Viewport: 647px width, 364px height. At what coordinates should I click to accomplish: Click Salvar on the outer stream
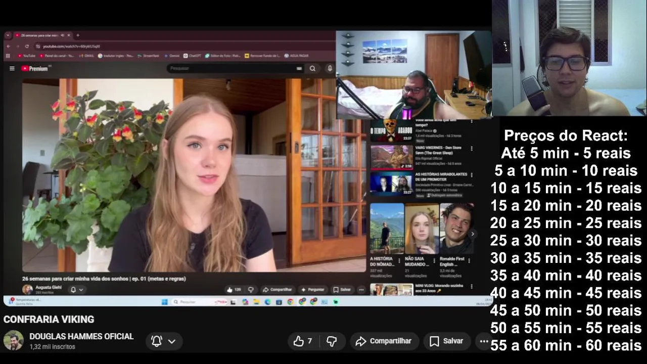[x=447, y=341]
